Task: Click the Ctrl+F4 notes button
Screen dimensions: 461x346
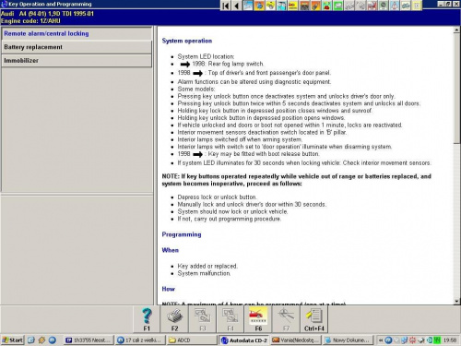Action: 314,319
